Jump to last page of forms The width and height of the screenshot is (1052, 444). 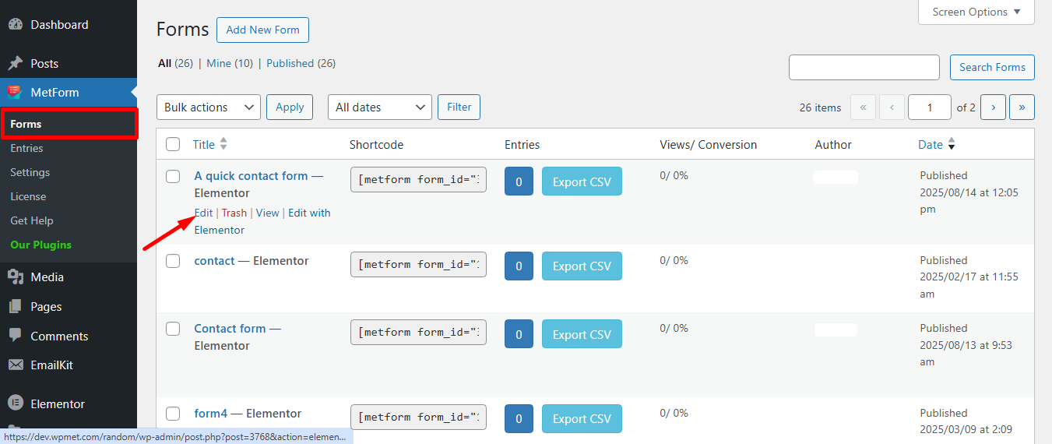coord(1022,107)
